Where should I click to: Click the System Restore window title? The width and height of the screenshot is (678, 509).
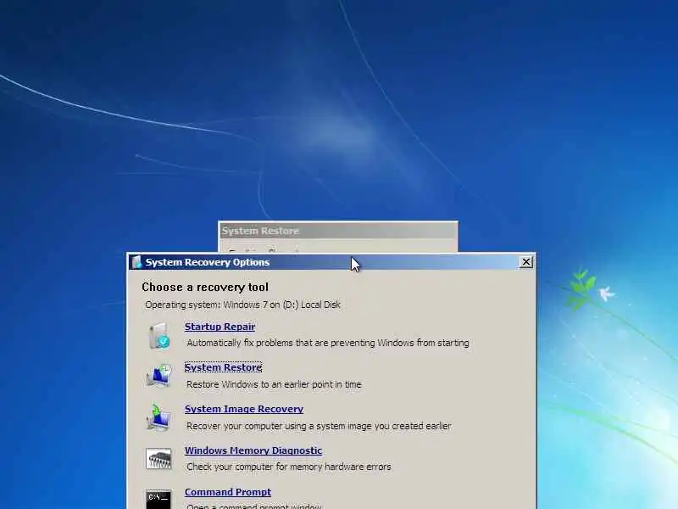click(260, 231)
